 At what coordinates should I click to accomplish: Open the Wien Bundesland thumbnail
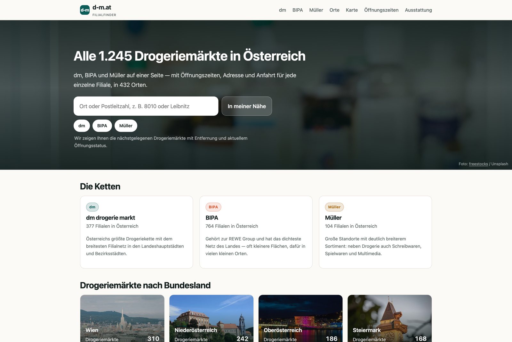tap(122, 319)
